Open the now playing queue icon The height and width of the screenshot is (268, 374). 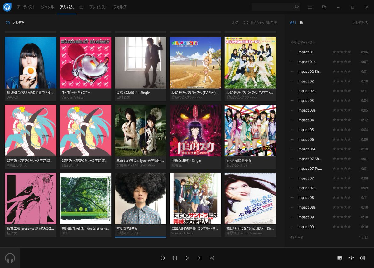click(340, 258)
